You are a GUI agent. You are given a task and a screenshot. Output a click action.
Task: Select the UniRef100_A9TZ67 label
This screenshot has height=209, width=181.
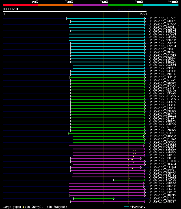[x=162, y=117]
